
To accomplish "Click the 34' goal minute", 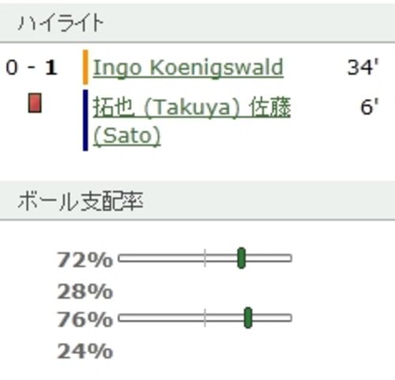I will click(363, 68).
